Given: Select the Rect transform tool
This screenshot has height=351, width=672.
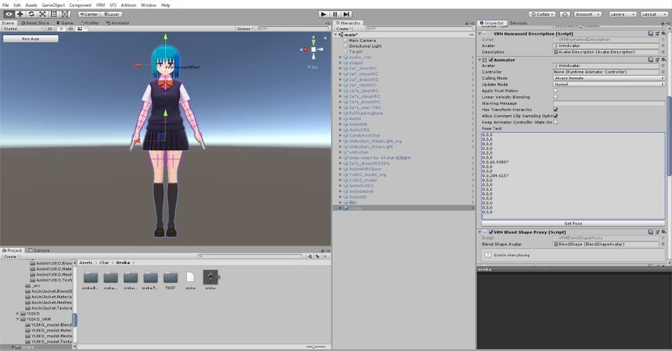Looking at the screenshot, I should (x=53, y=14).
